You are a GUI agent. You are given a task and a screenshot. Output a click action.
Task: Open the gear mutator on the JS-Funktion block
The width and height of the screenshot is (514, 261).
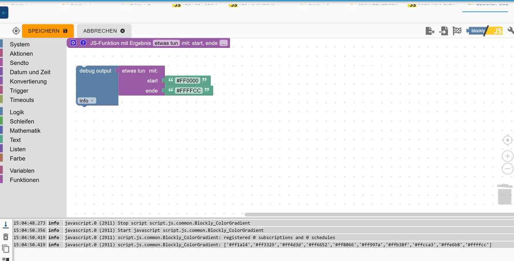[73, 43]
